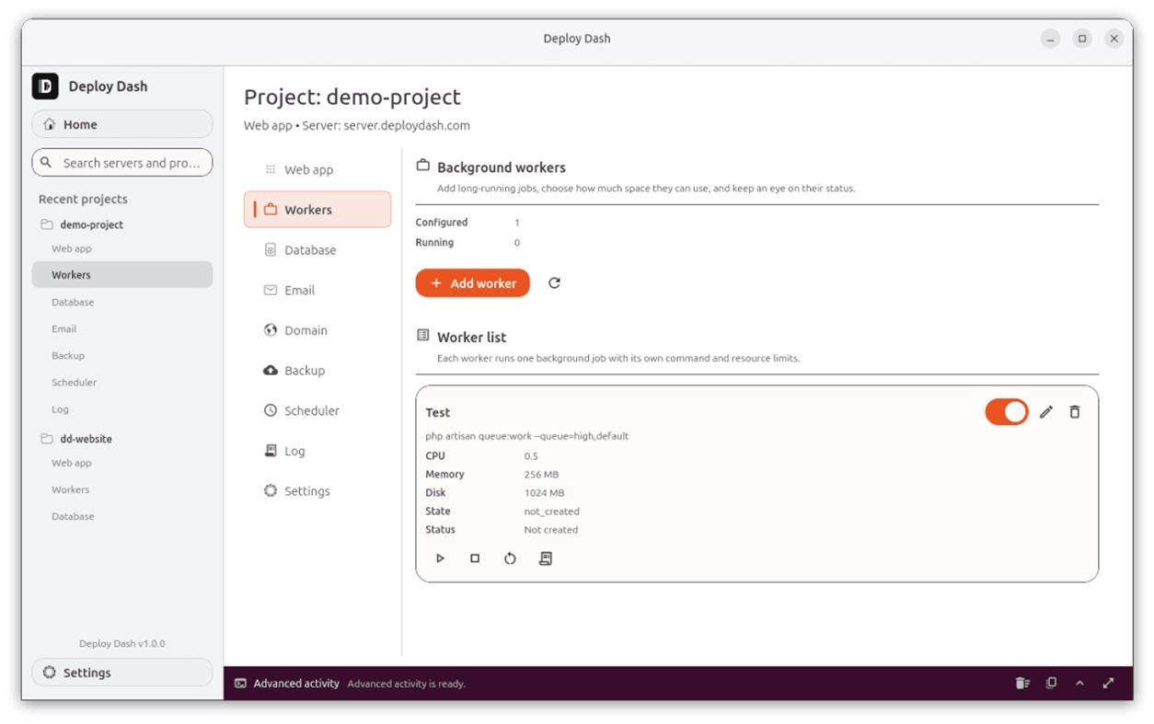Click the server.deploydash.com subtitle text
Screen dimensions: 1154x724
[407, 125]
